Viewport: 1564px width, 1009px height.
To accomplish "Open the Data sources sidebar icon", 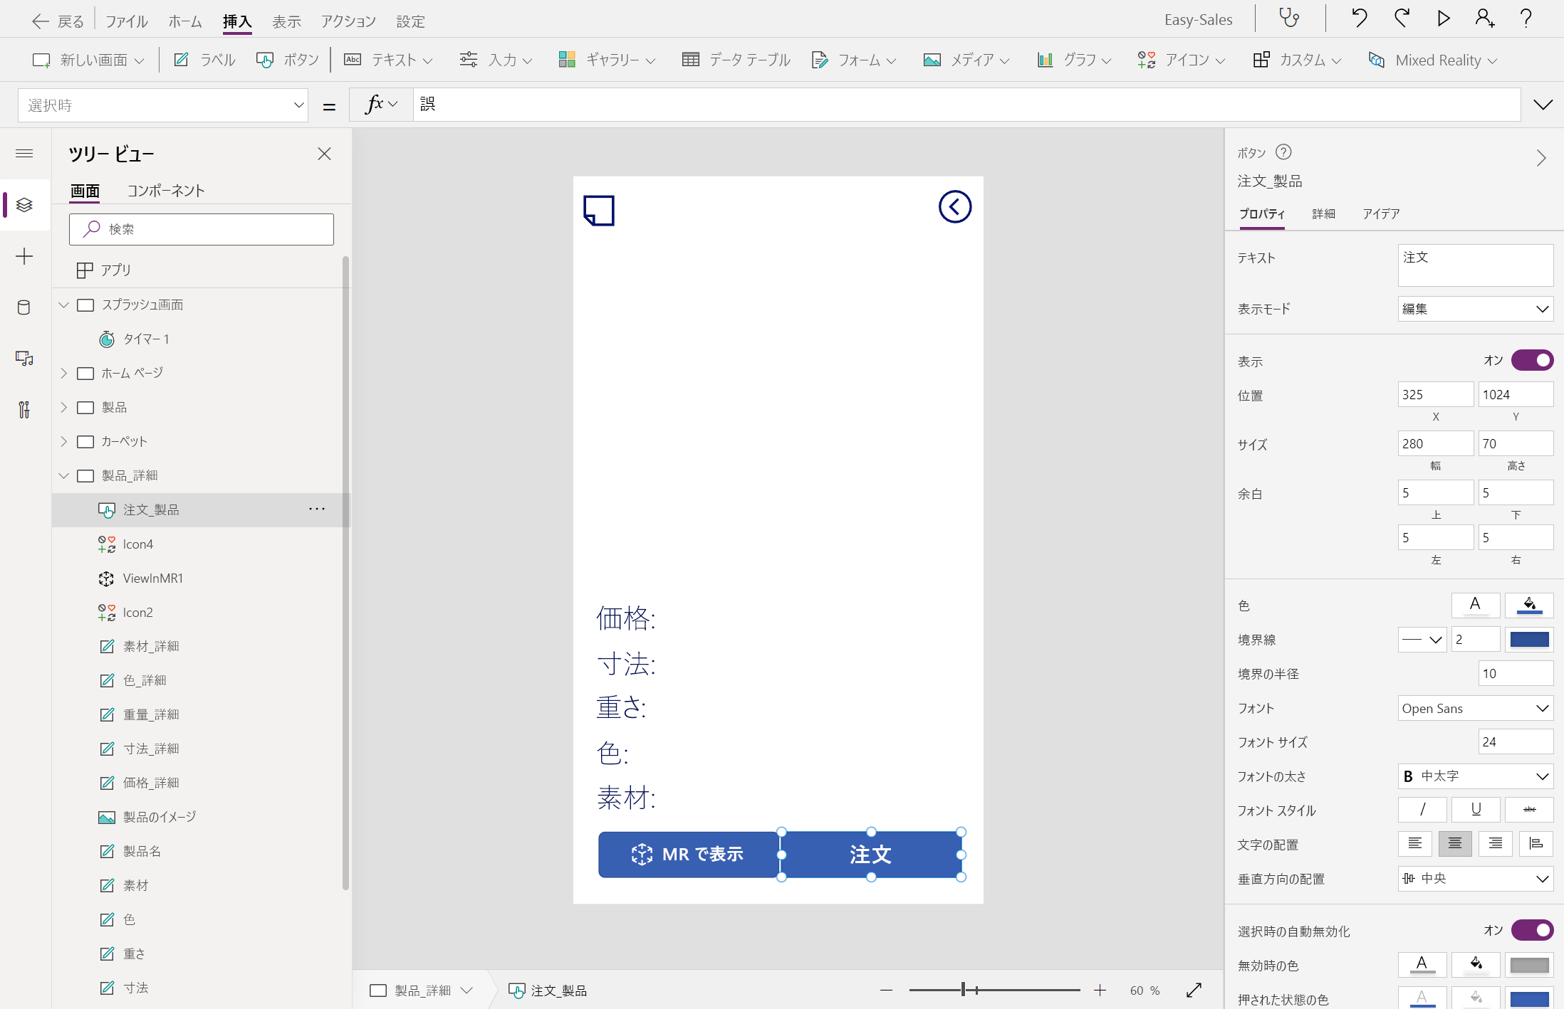I will pyautogui.click(x=24, y=307).
